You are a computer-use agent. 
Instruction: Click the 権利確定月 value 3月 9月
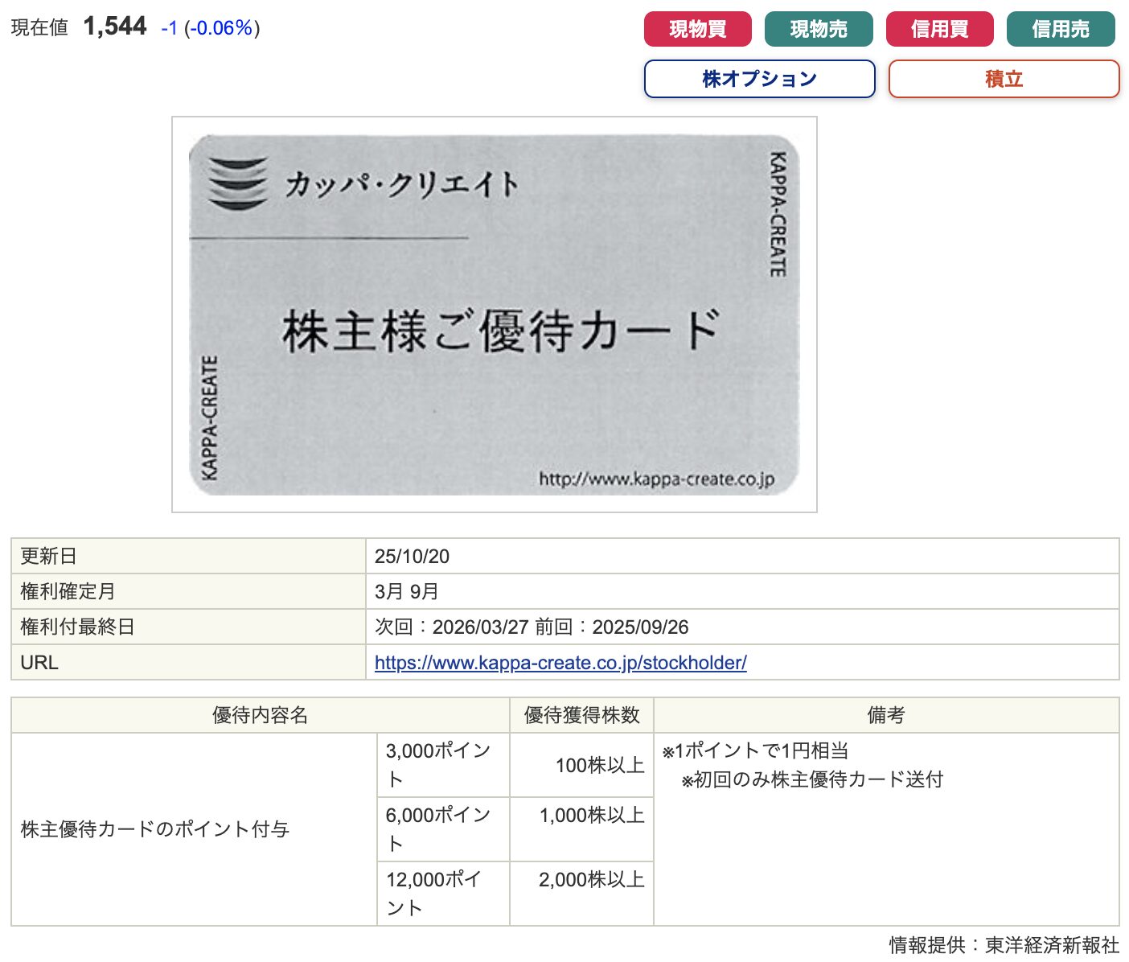click(x=406, y=592)
